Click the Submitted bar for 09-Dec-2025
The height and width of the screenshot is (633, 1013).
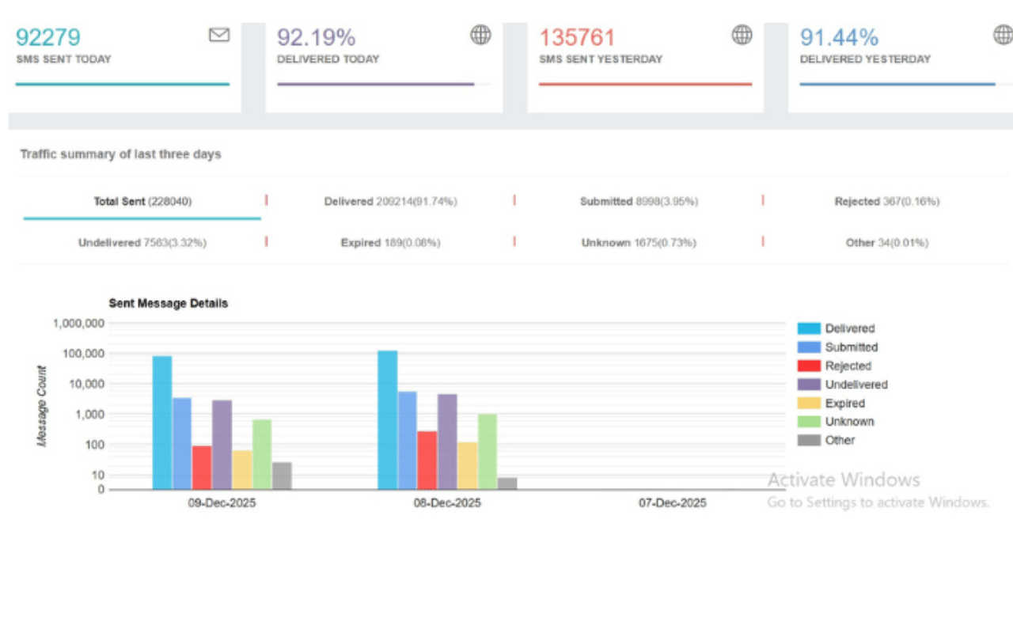[x=182, y=443]
